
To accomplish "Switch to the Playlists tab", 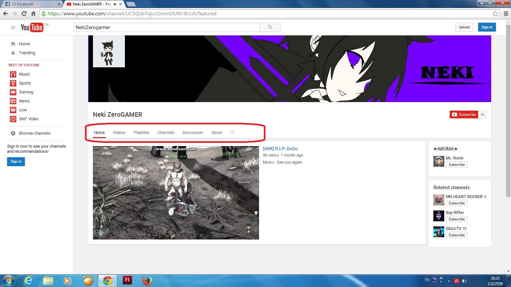I will [x=141, y=133].
